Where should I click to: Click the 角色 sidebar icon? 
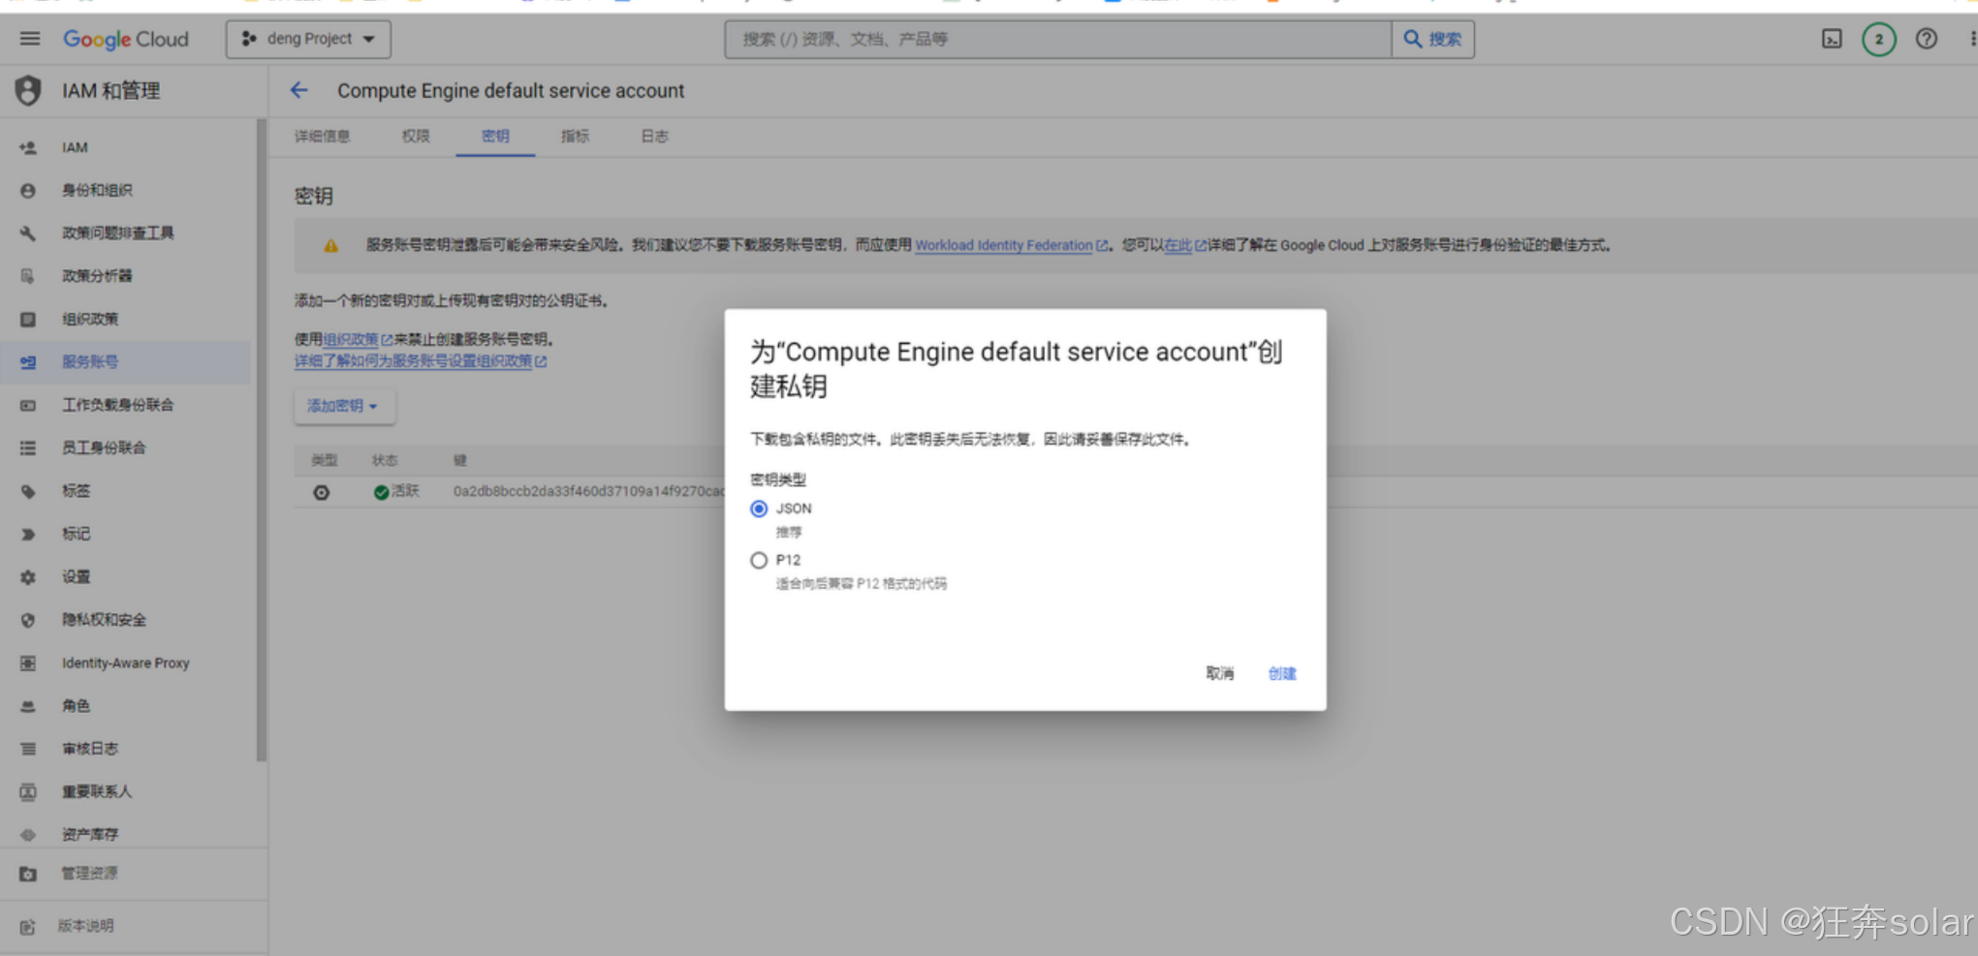[x=28, y=706]
